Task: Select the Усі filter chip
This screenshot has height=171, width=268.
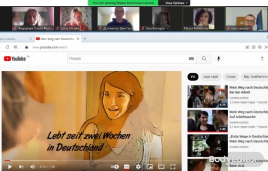Action: 193,77
